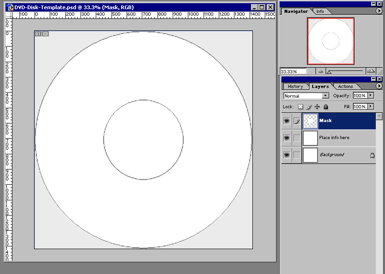
Task: Minimize the Navigator palette
Action: [373, 4]
